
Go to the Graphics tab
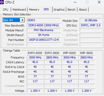point(59,10)
